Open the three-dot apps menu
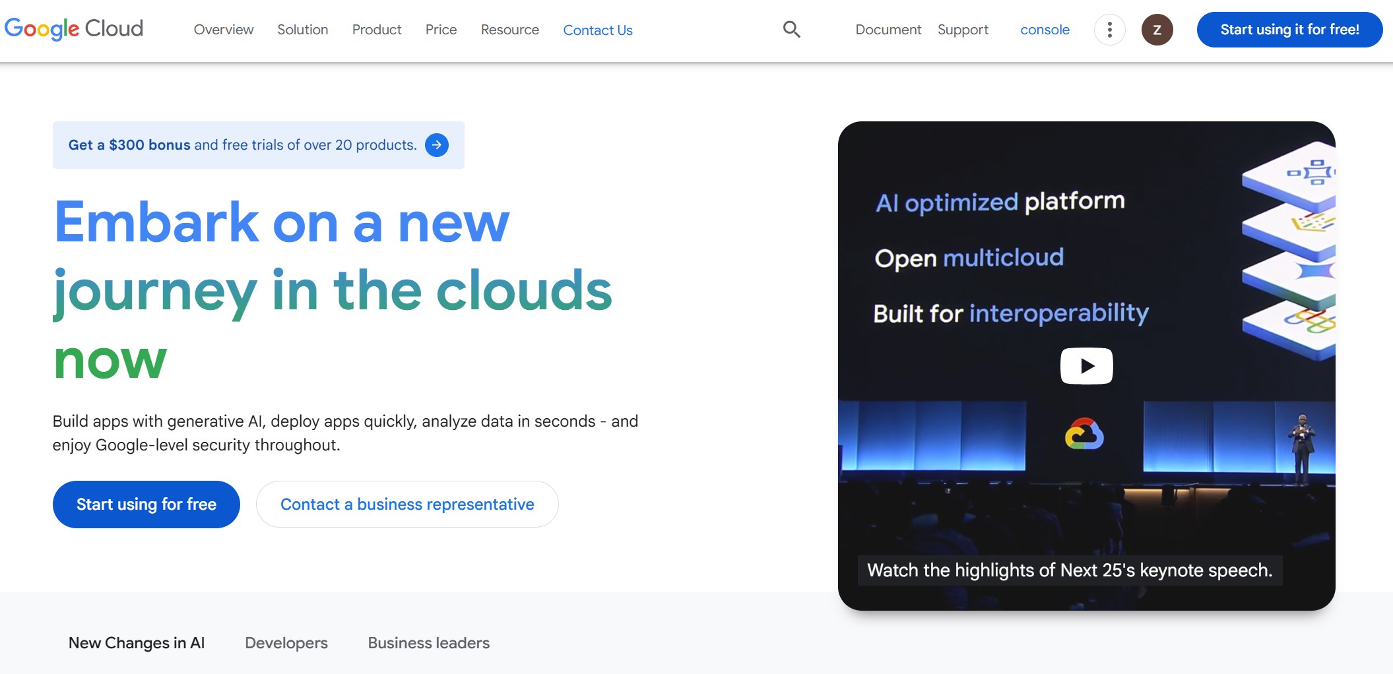Viewport: 1393px width, 674px height. (x=1109, y=30)
